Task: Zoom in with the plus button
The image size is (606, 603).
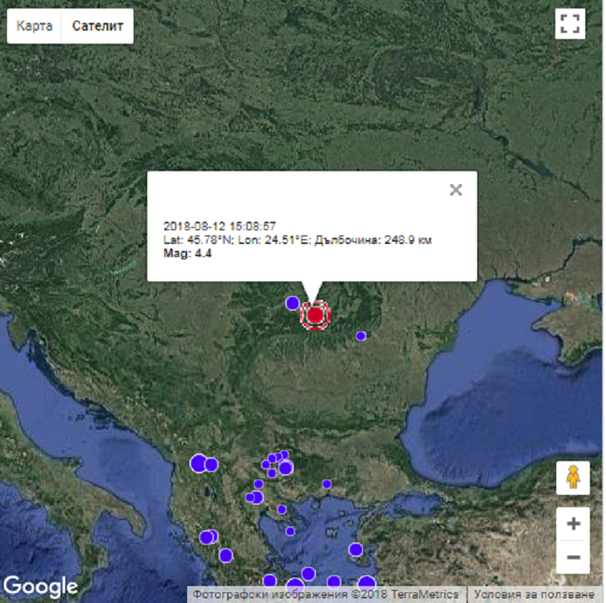Action: coord(572,525)
